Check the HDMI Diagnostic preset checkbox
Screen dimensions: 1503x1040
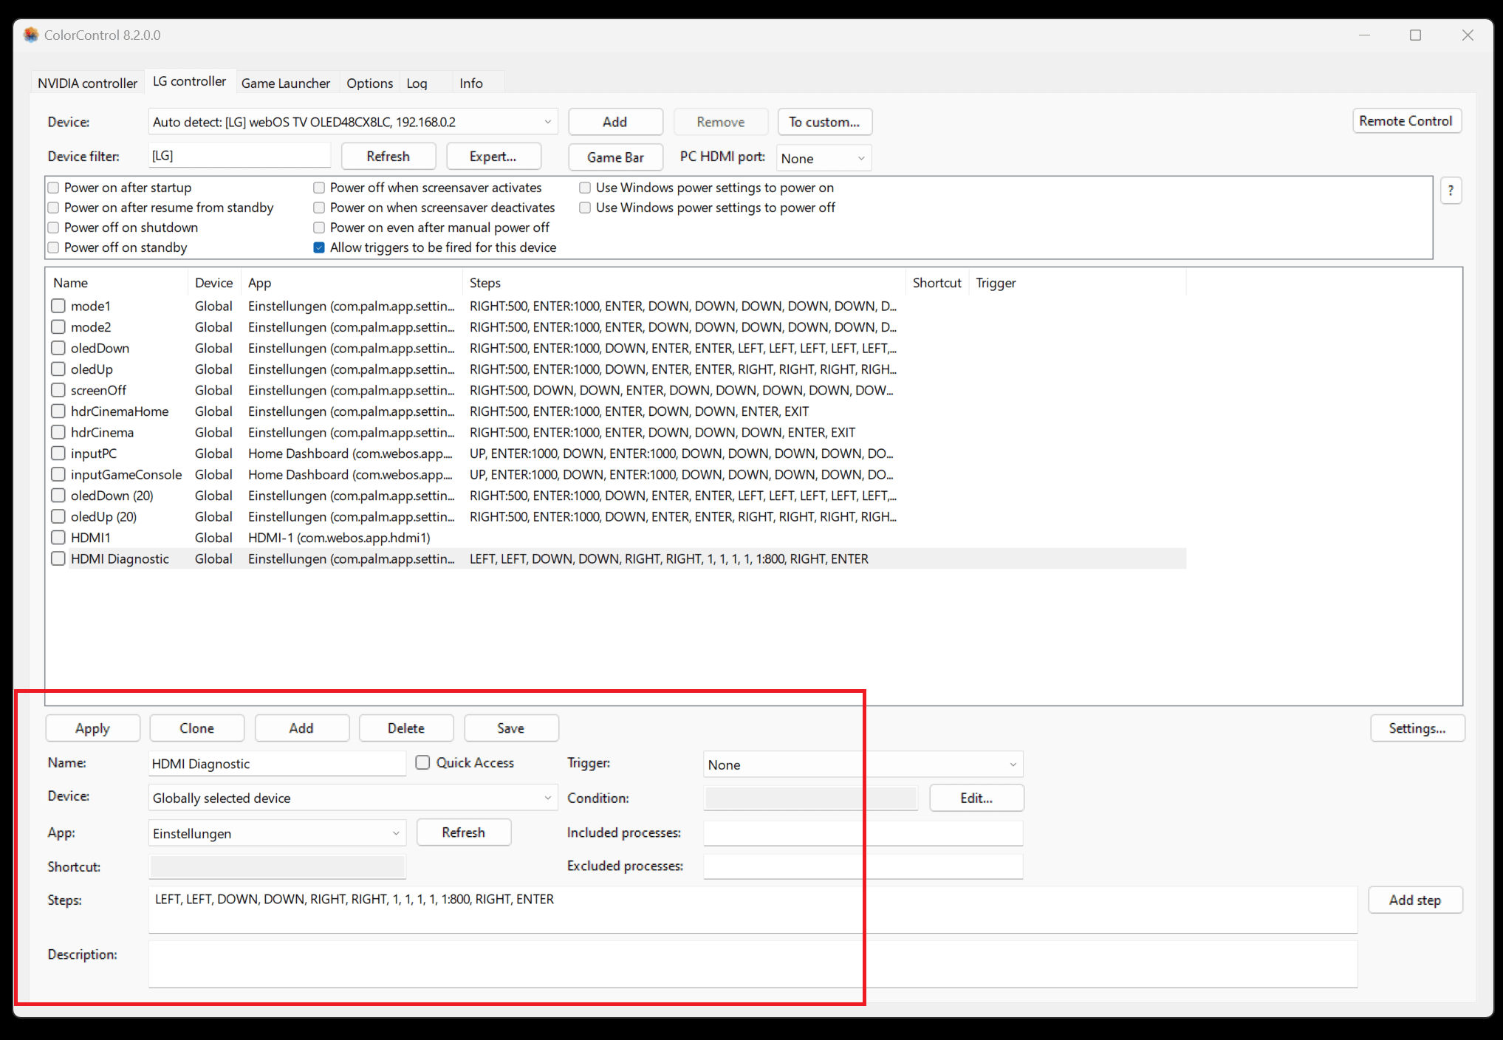point(58,559)
